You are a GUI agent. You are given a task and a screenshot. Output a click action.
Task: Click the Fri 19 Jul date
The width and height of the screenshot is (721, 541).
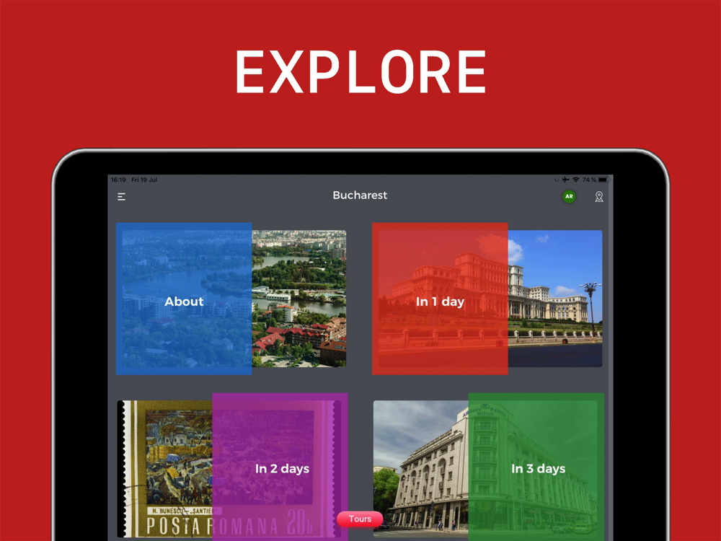144,180
